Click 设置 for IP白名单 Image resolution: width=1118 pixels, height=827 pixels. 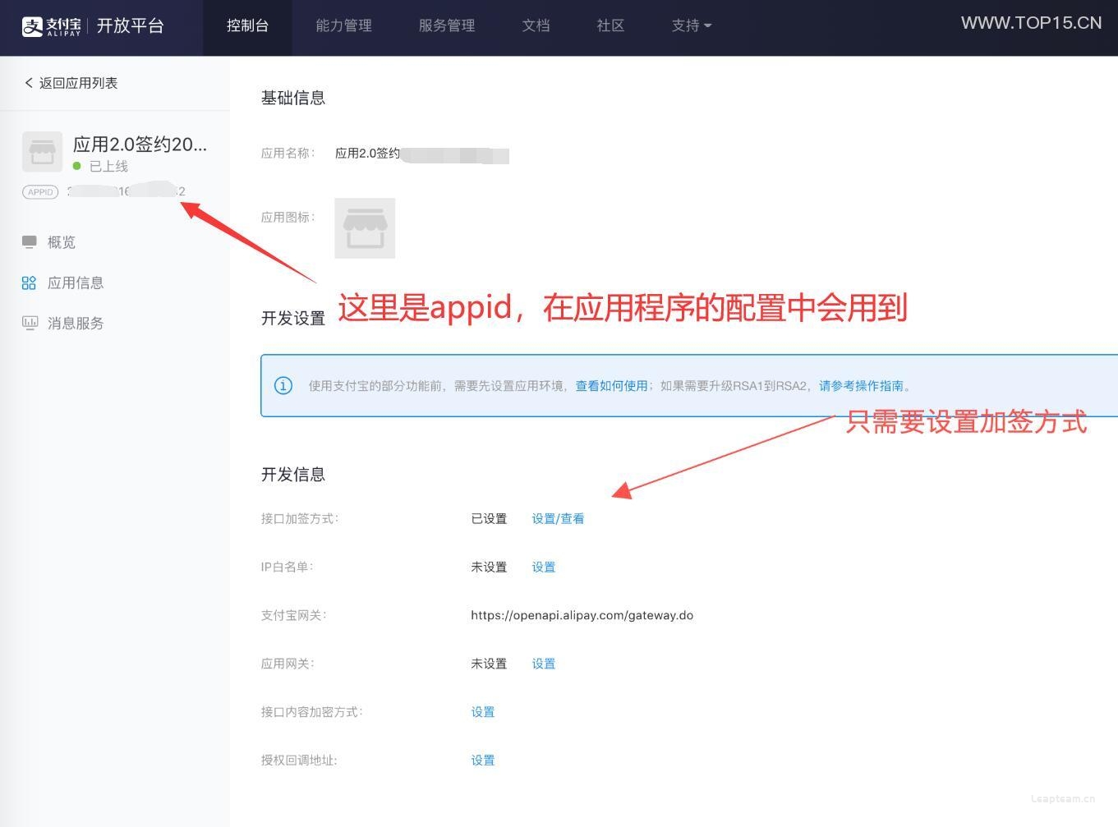point(544,567)
